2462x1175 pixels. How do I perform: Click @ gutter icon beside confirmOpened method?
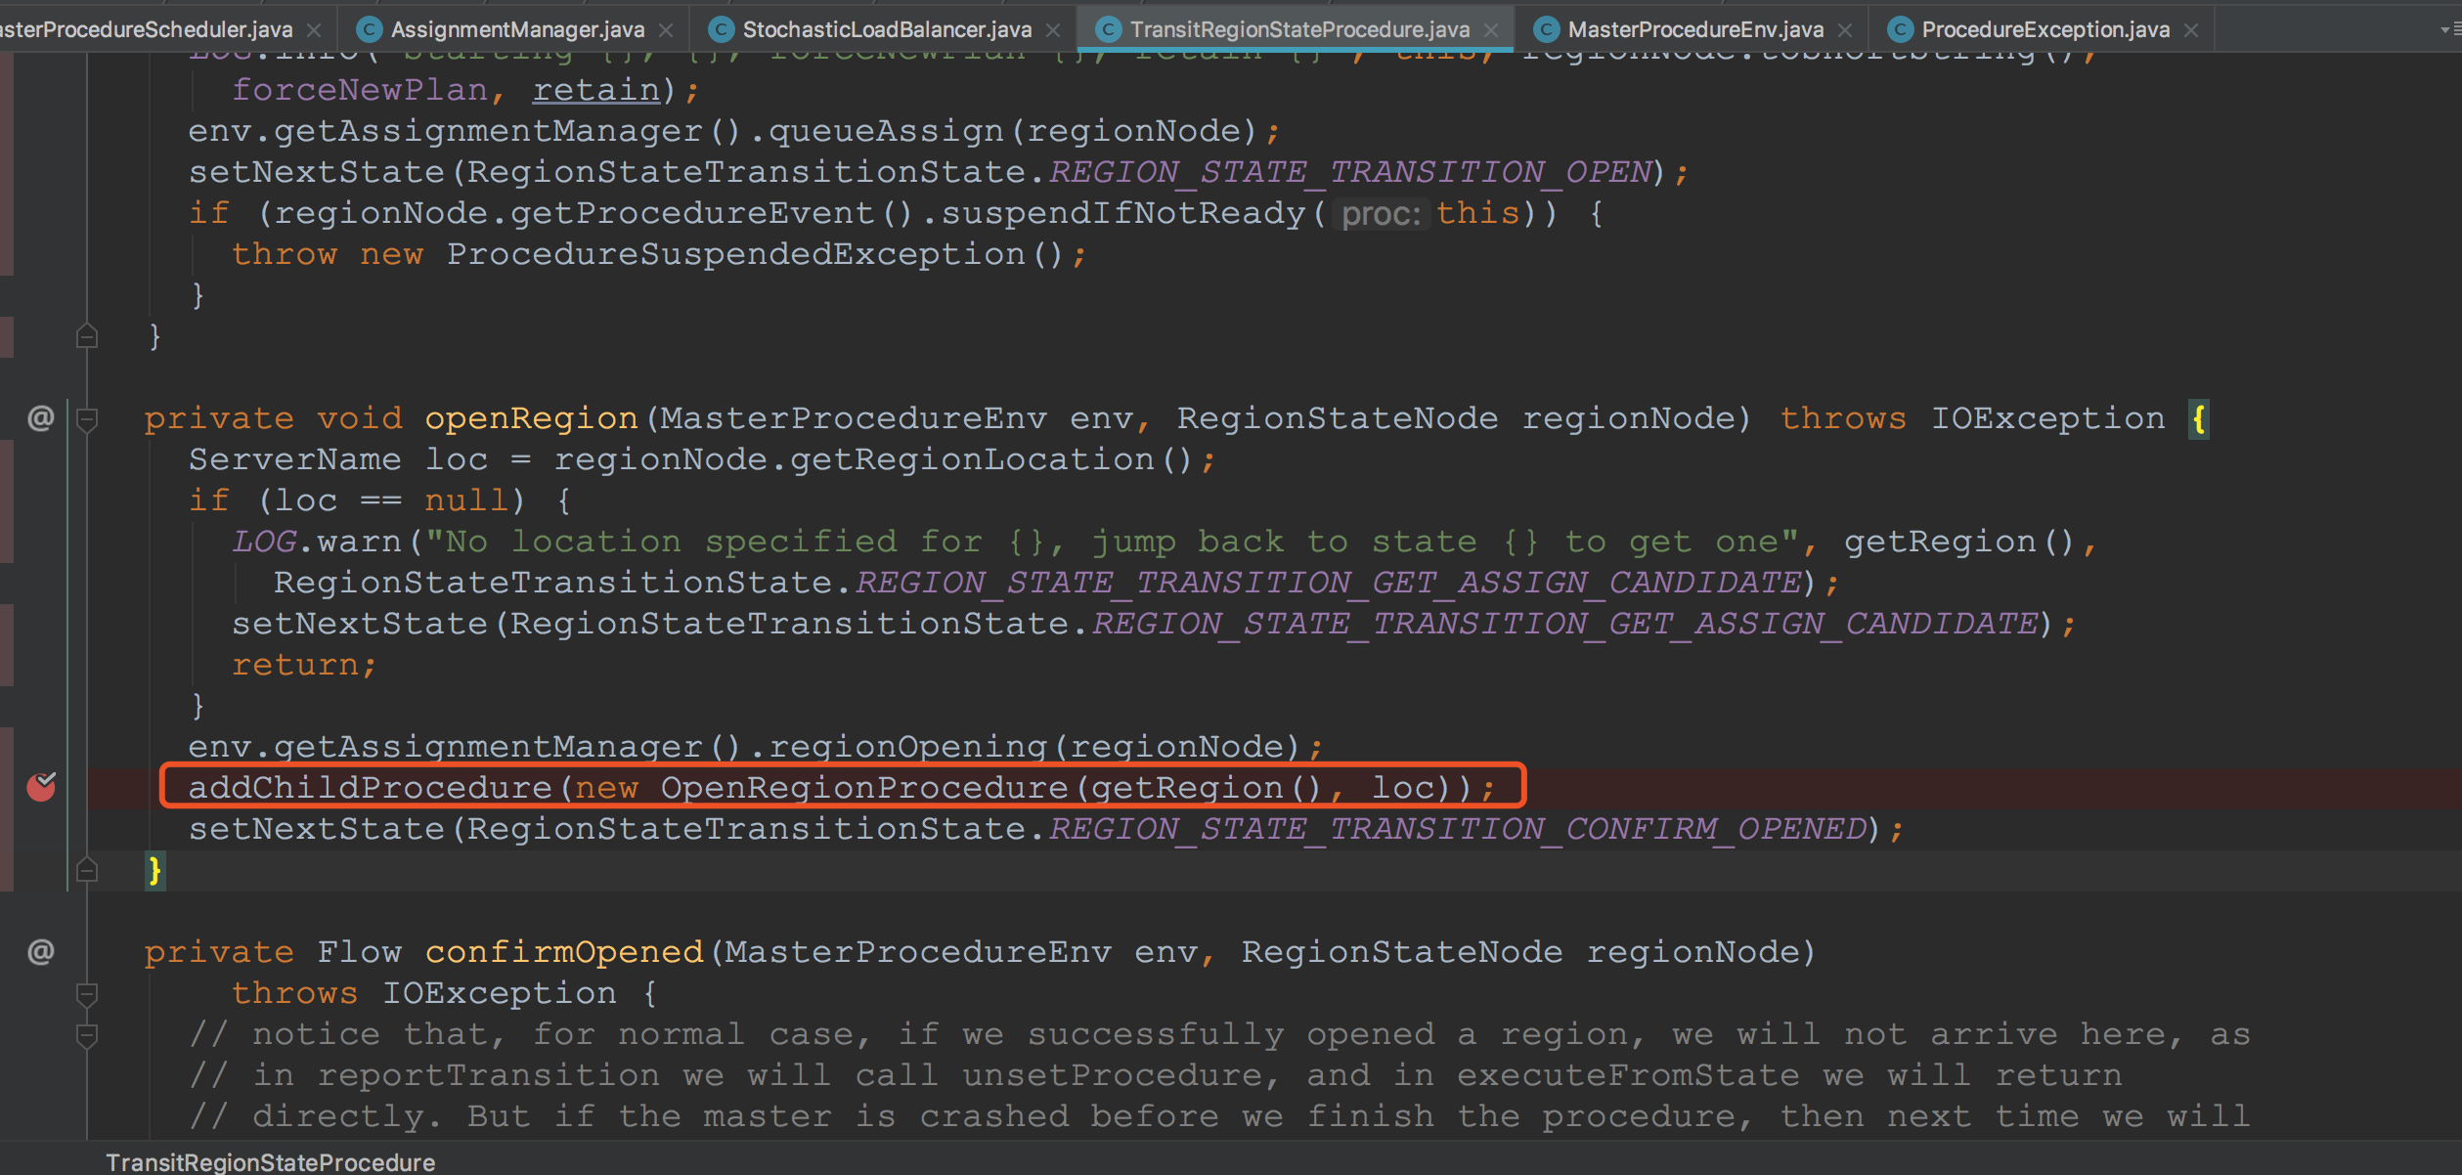click(x=40, y=951)
